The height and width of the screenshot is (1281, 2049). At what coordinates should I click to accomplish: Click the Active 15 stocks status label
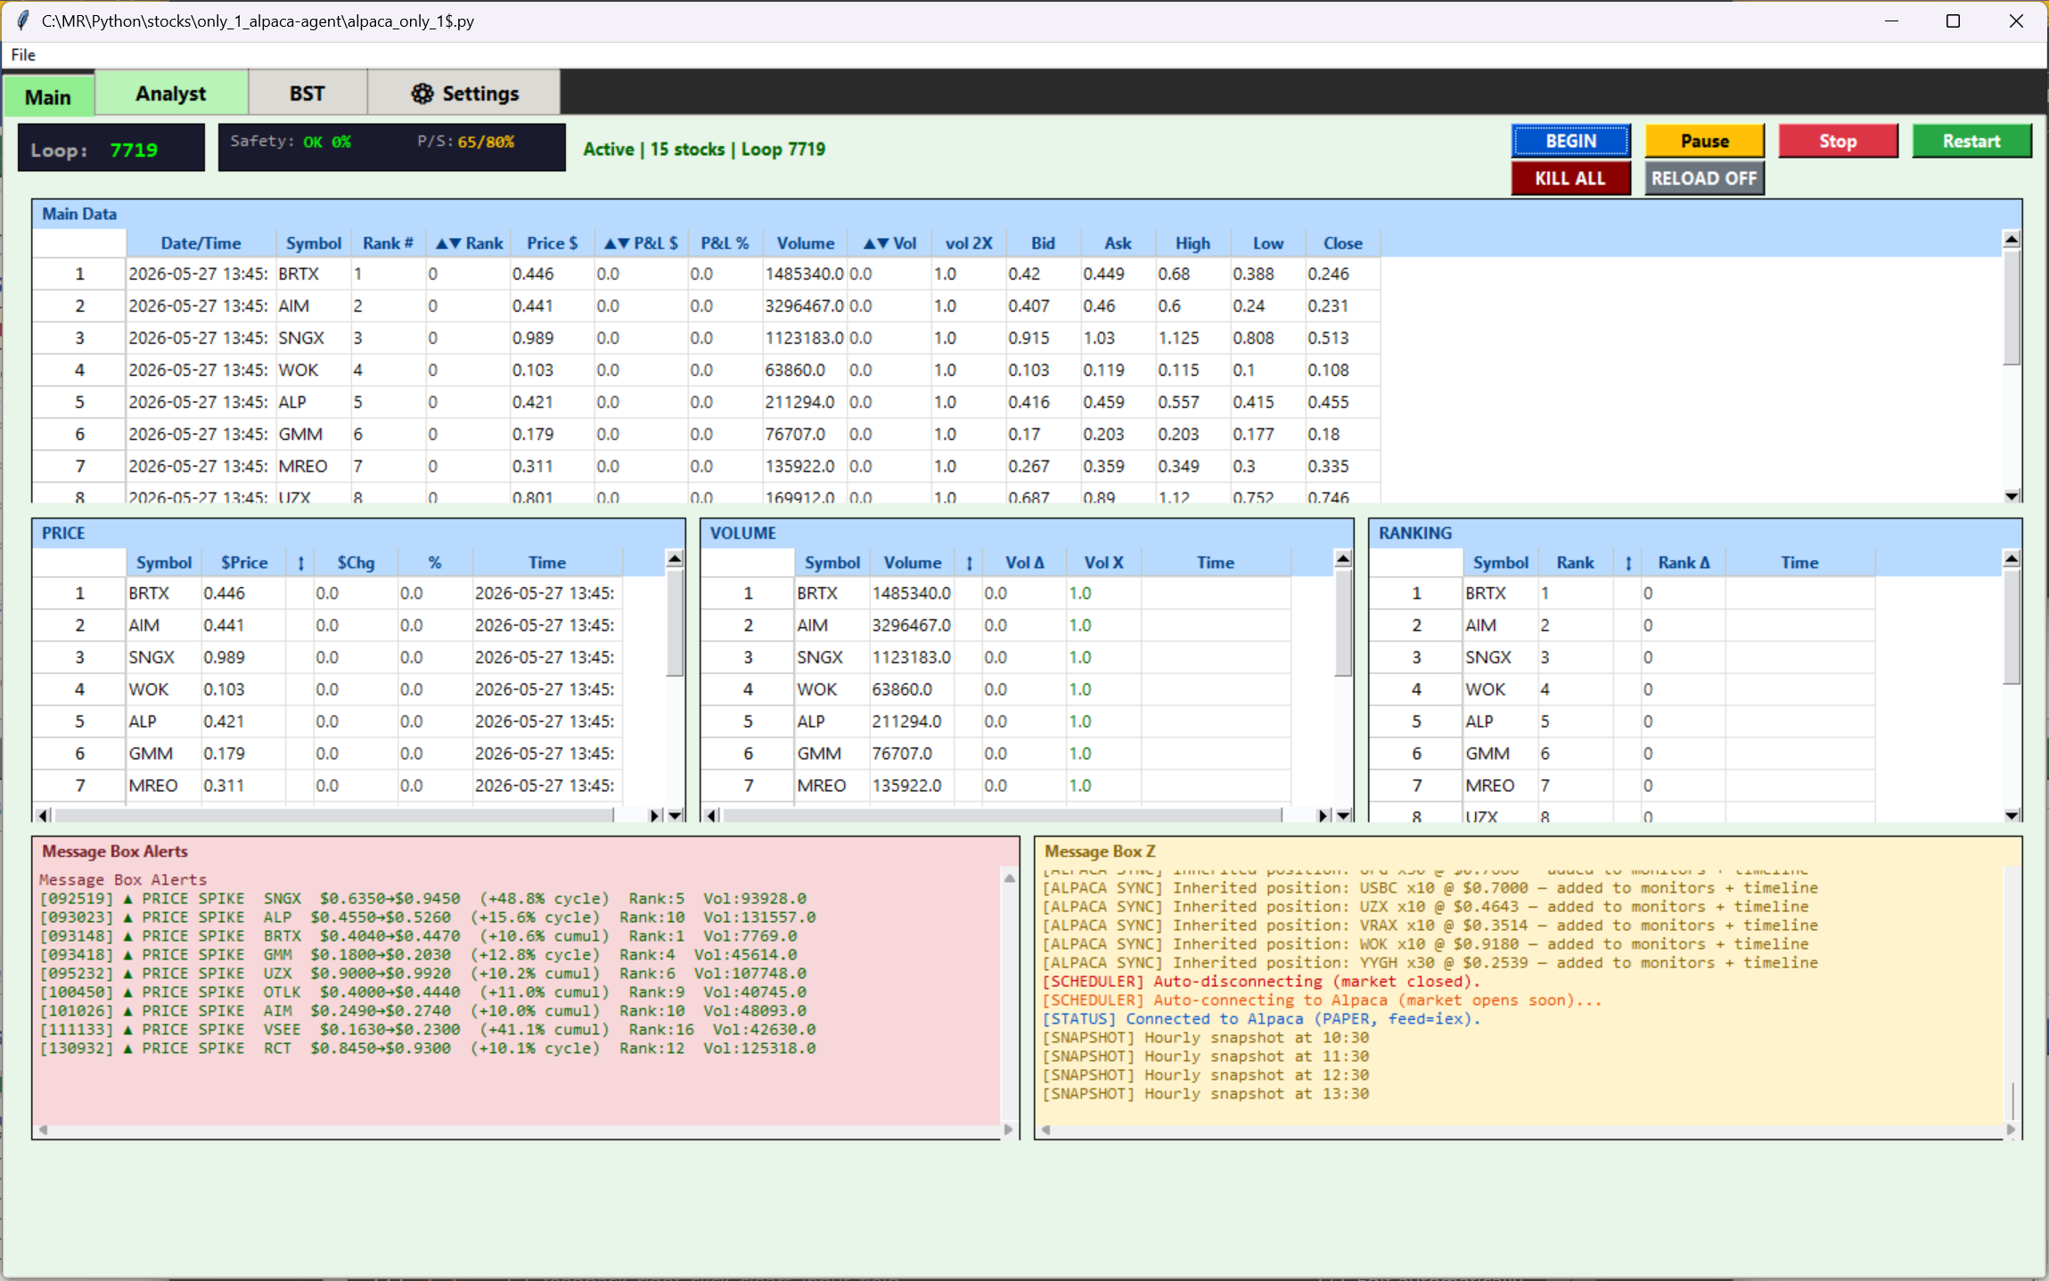pos(704,149)
